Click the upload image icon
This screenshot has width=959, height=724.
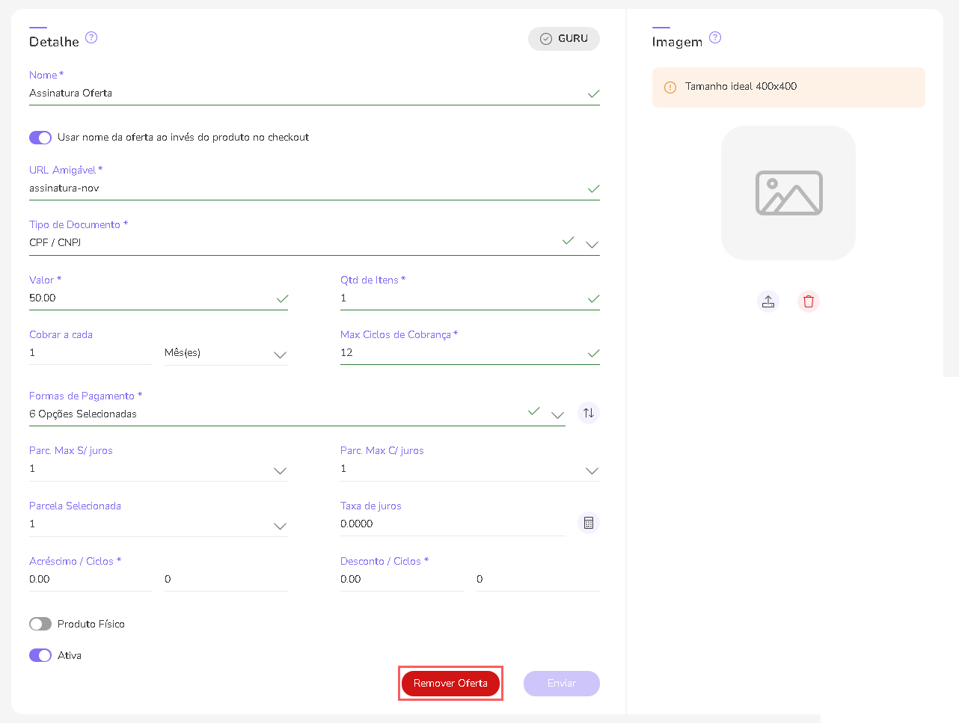[x=768, y=301]
